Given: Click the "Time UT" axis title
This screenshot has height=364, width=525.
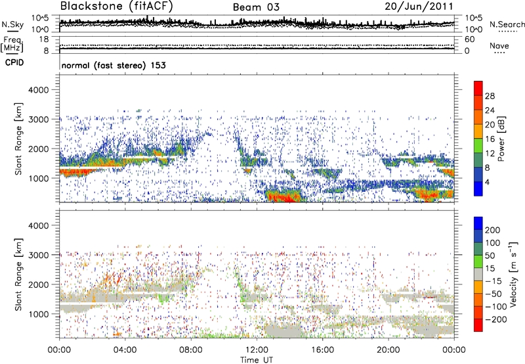Looking at the screenshot, I should [x=257, y=359].
